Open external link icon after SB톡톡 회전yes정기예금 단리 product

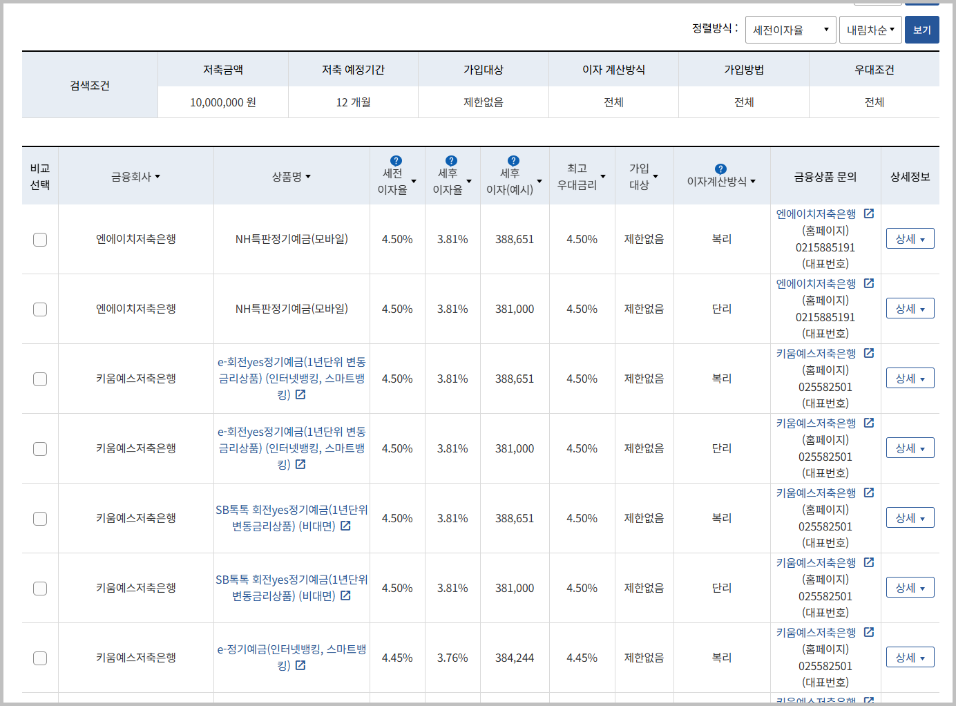click(345, 595)
